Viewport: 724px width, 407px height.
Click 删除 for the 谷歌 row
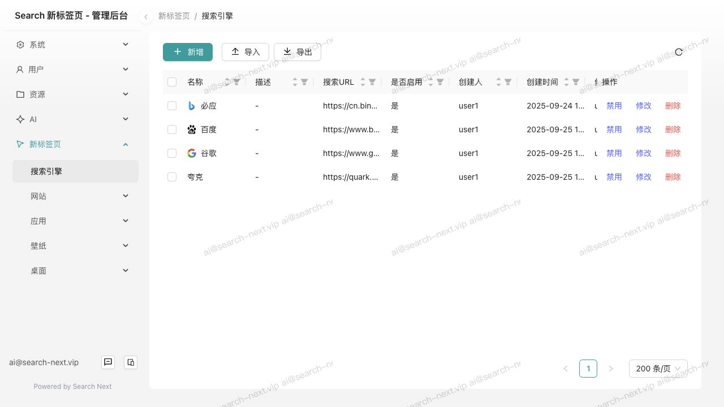click(x=673, y=153)
